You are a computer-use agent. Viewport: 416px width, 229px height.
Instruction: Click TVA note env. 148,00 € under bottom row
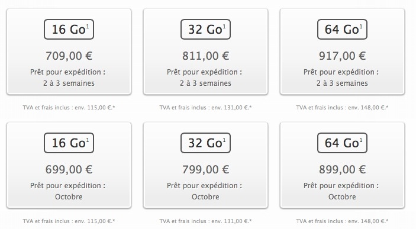pyautogui.click(x=342, y=221)
